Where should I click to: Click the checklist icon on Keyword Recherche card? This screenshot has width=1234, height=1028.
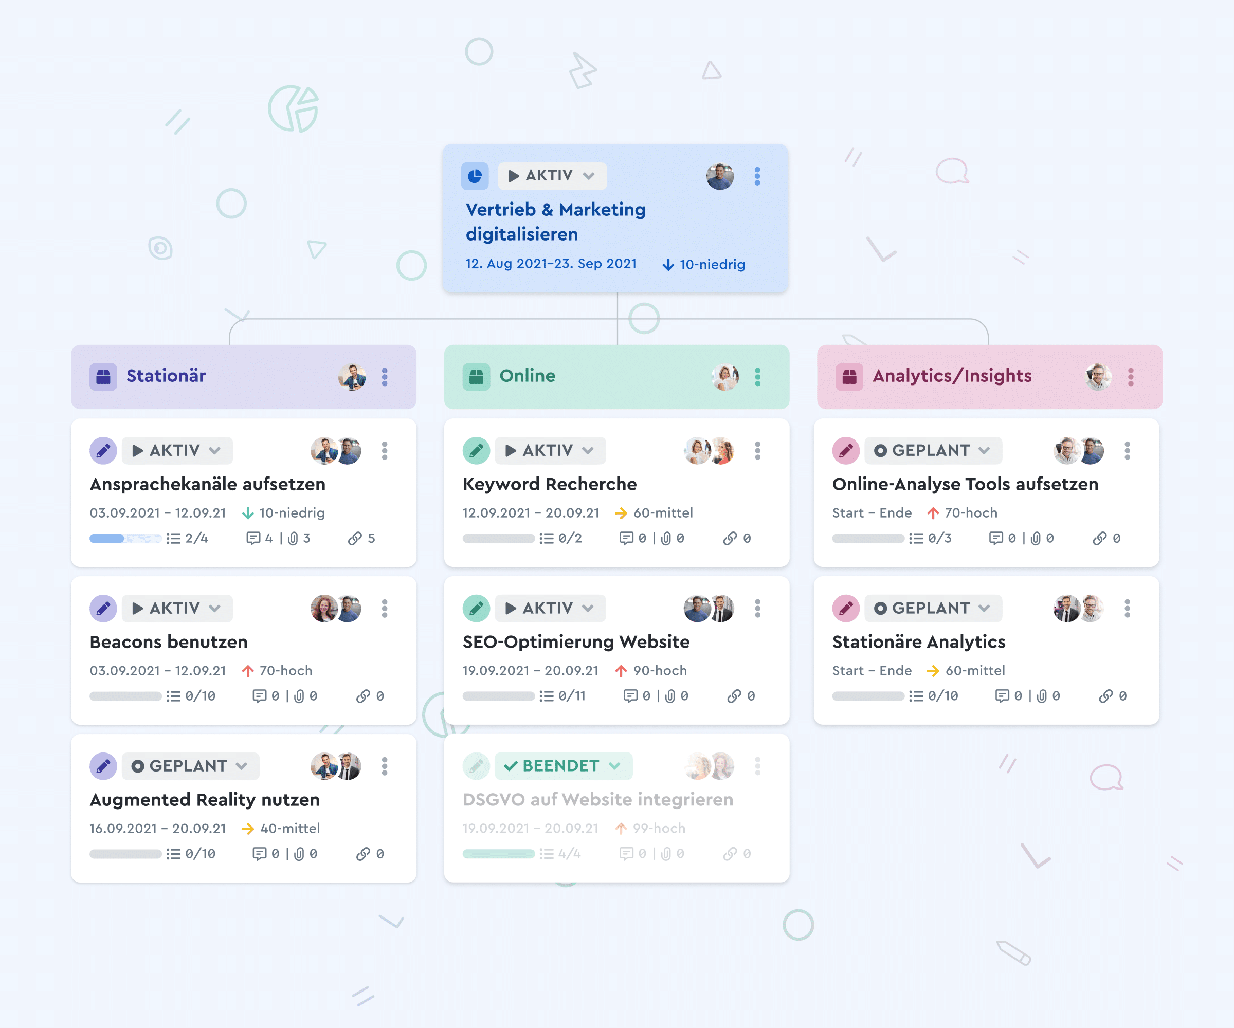[x=546, y=539]
